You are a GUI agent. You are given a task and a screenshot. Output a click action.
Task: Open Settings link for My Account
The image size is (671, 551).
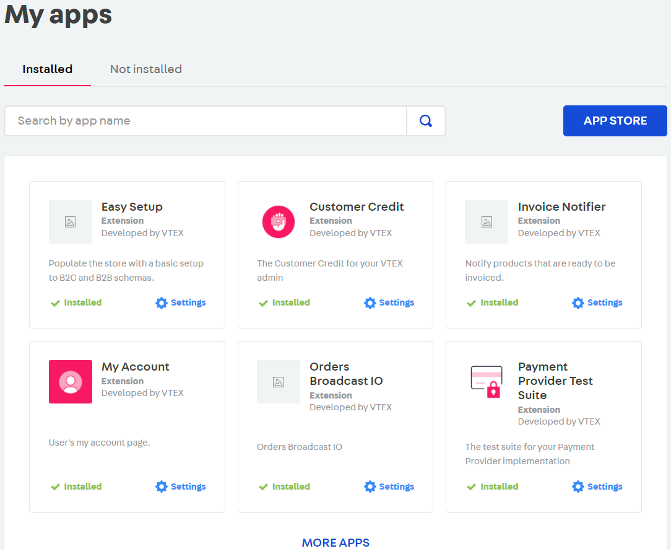[188, 487]
